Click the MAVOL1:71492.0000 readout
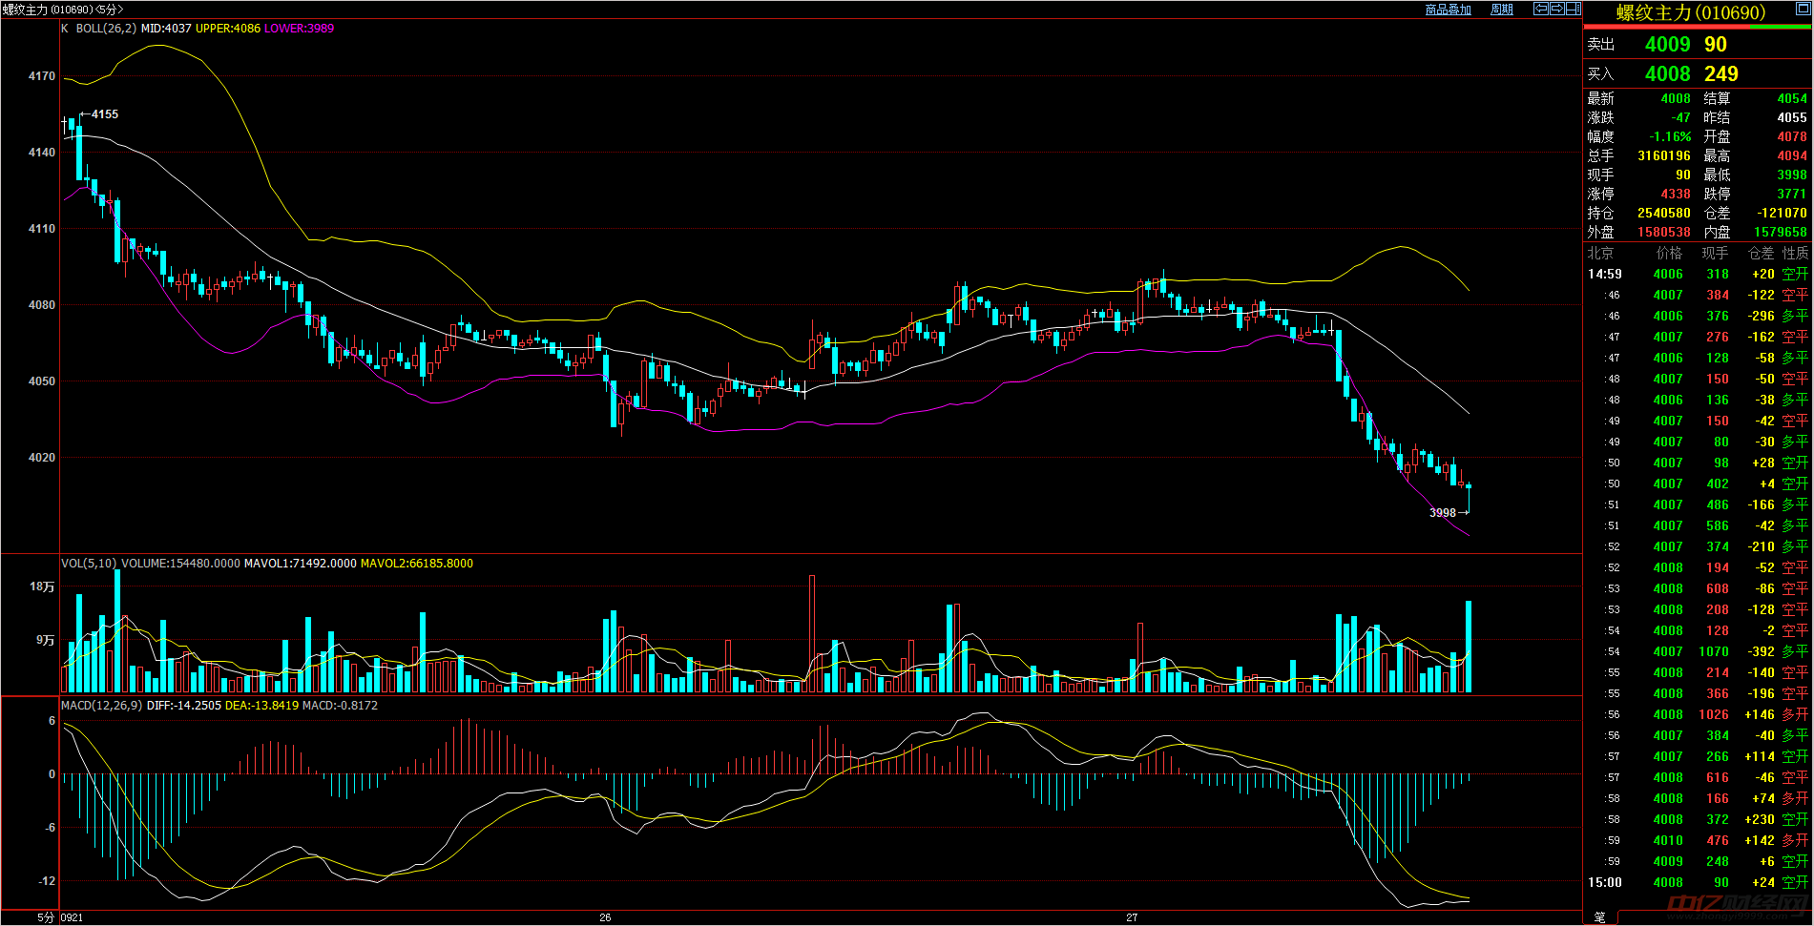The image size is (1814, 926). click(x=301, y=564)
